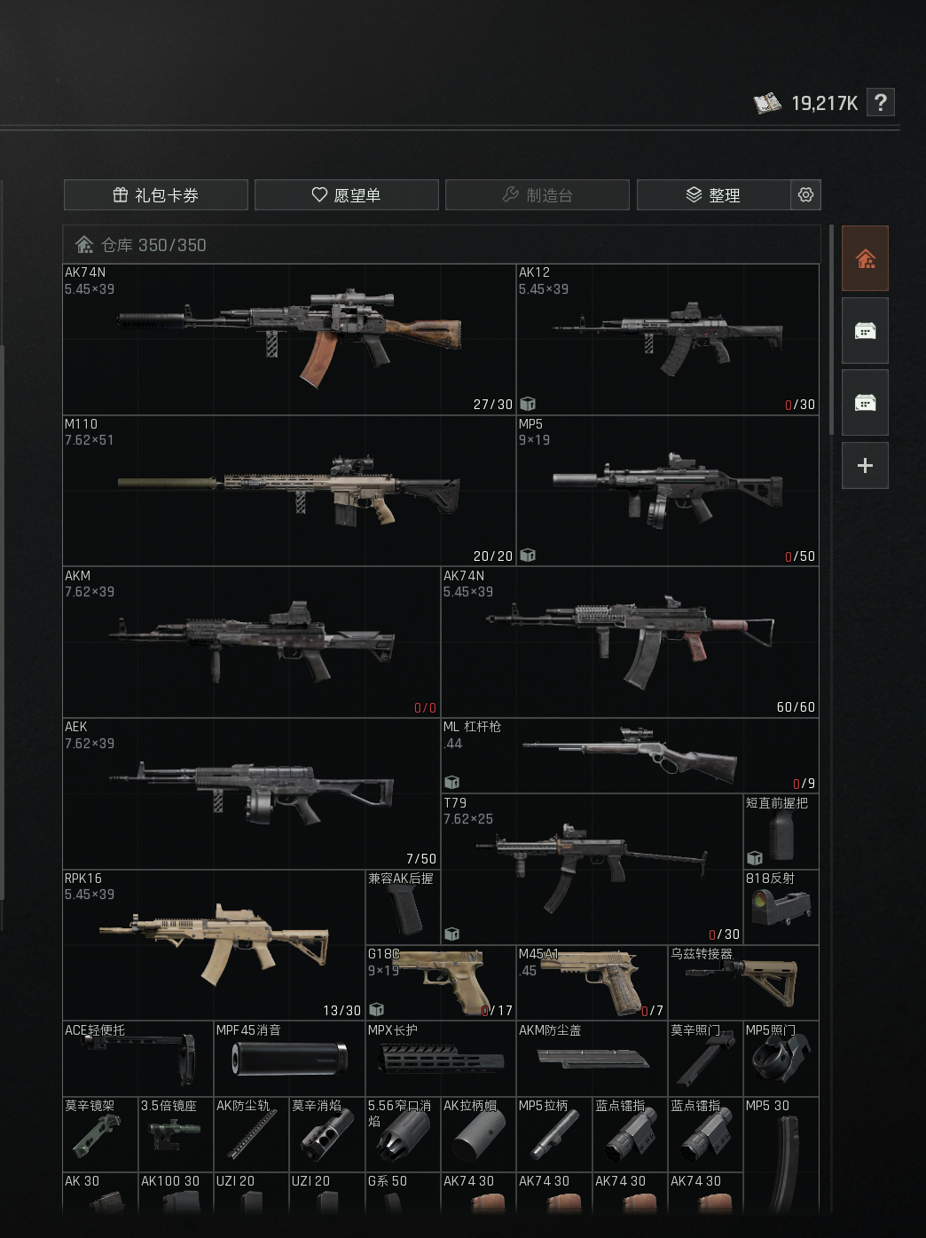Add a new storage with plus icon
926x1238 pixels.
pyautogui.click(x=865, y=465)
